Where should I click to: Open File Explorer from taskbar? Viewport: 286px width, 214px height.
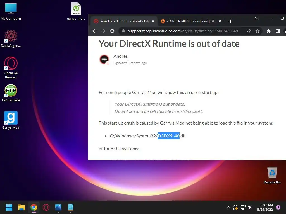click(21, 207)
